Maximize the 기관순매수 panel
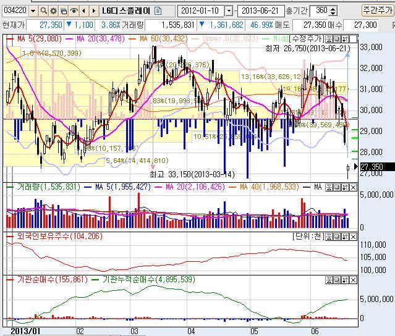This screenshot has height=336, width=395. point(338,280)
